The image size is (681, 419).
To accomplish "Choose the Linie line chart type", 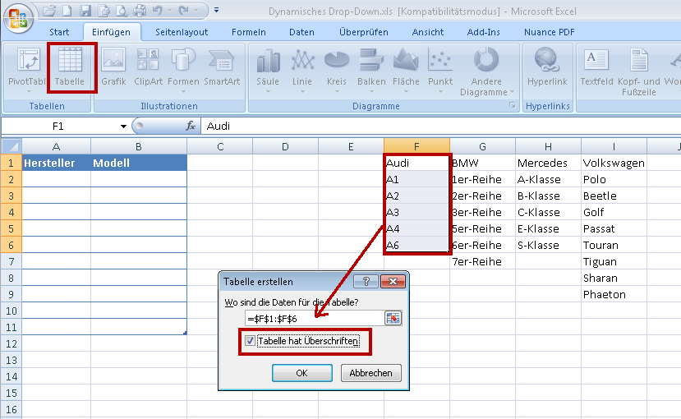I will (x=301, y=71).
